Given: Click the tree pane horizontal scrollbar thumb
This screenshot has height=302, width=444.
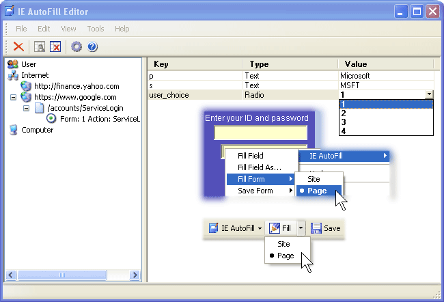Looking at the screenshot, I should [62, 275].
